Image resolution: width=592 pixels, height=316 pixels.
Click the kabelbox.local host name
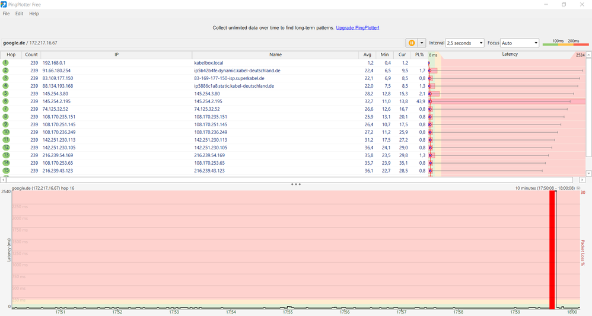coord(208,63)
